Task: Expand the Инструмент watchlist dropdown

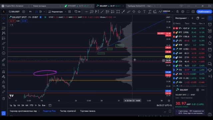Action: [182, 18]
